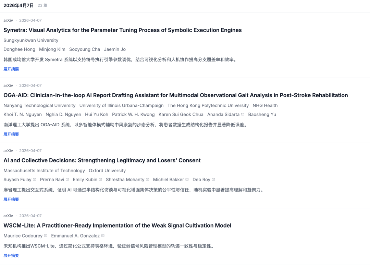Click the mail icon beside Shrestha Mohanty
The image size is (370, 265).
click(x=147, y=180)
